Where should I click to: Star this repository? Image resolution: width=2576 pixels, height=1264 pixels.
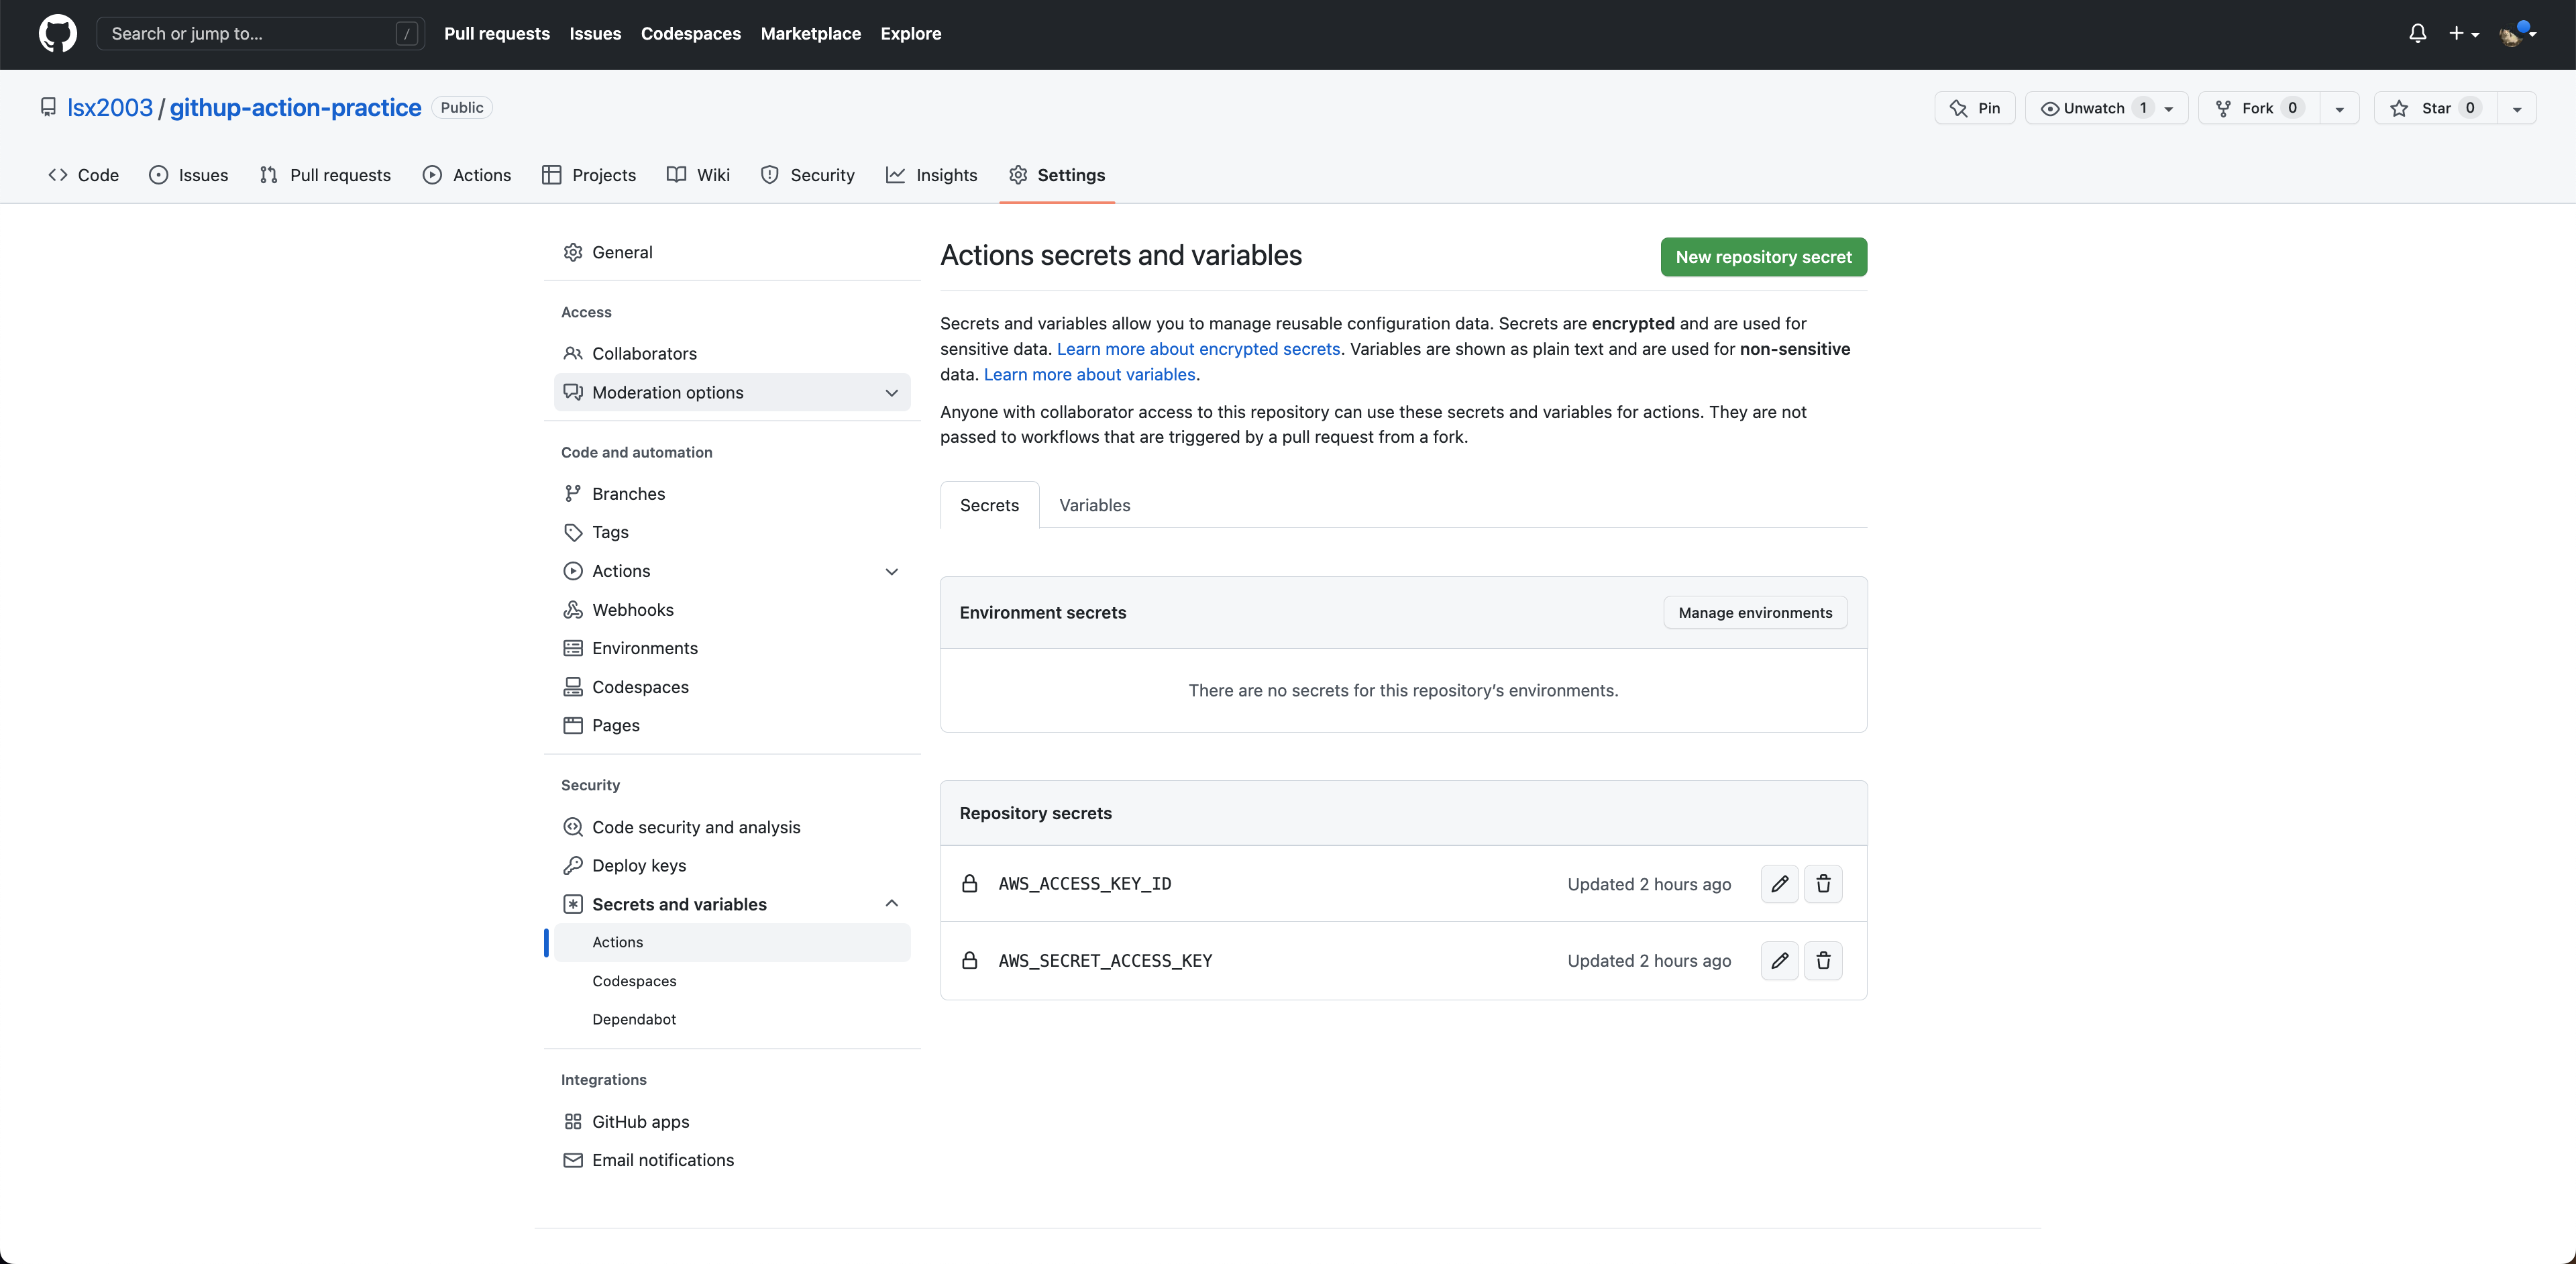(2435, 108)
